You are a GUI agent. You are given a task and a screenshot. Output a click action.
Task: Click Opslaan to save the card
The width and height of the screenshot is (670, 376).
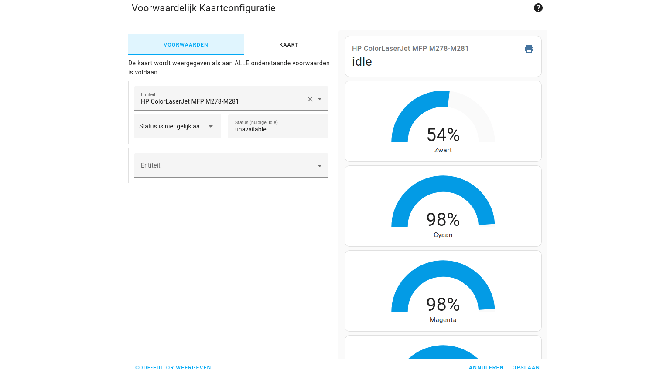[x=526, y=368]
